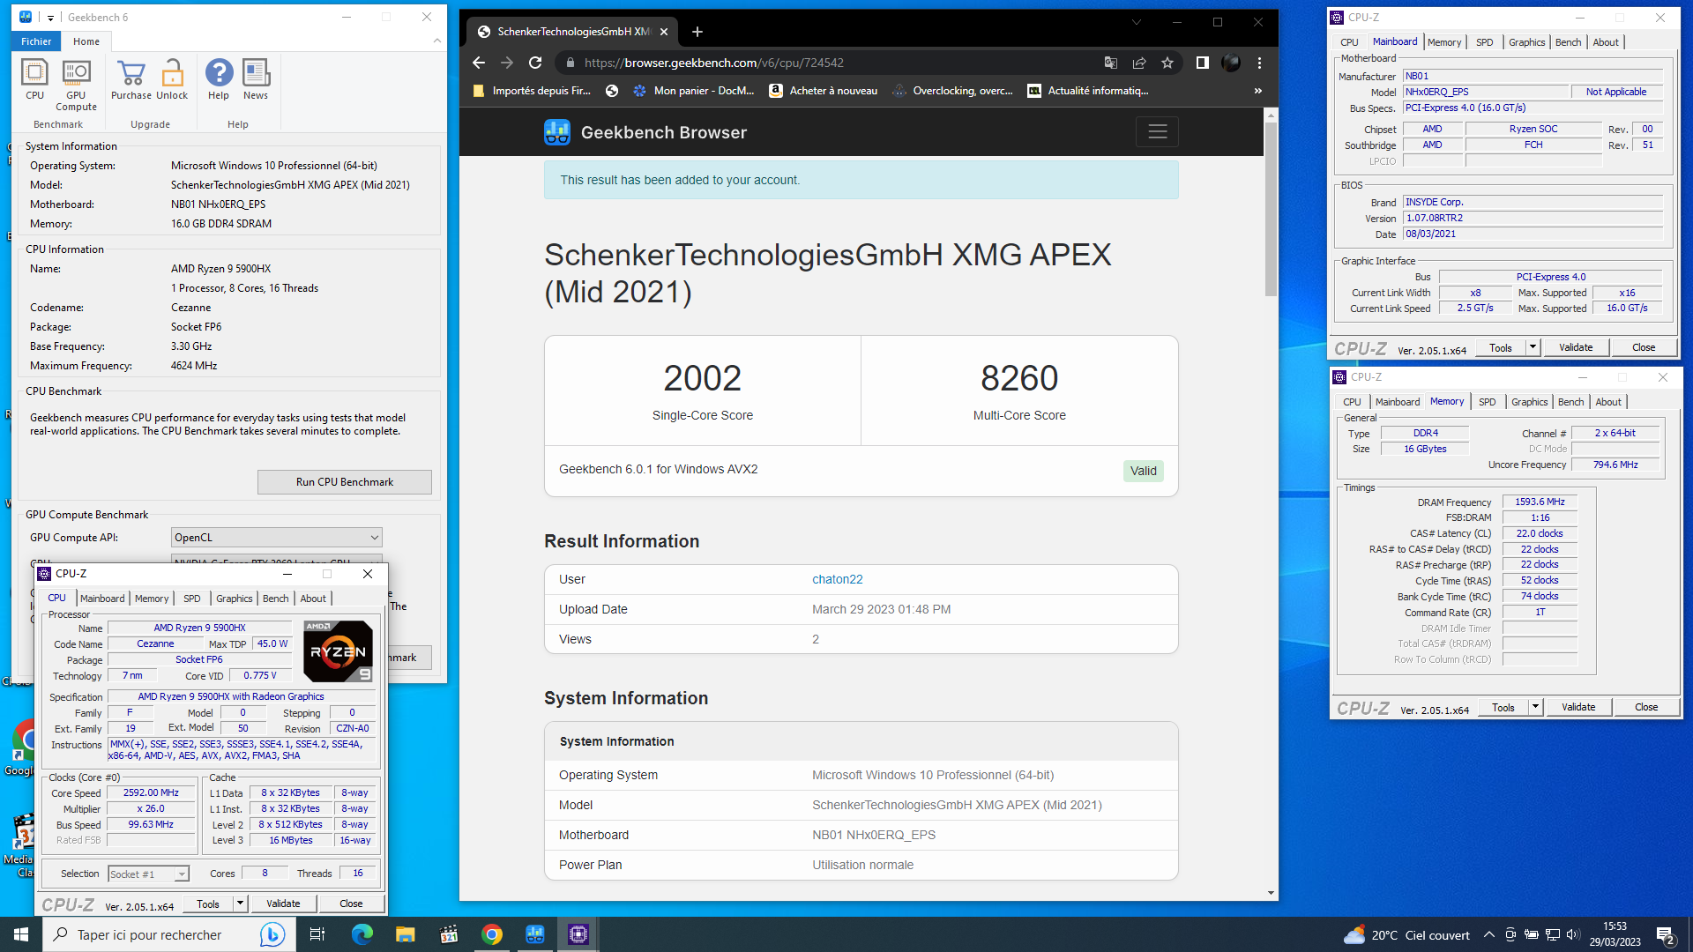Screen dimensions: 1693x952
Task: Click Close button in Mainboard CPU-Z window
Action: (1644, 347)
